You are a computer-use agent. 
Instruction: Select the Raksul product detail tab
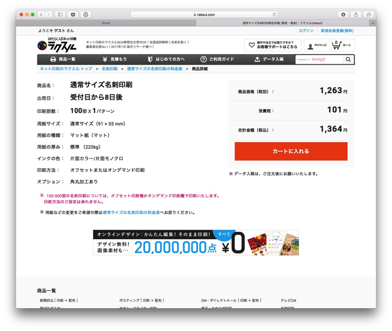283,23
